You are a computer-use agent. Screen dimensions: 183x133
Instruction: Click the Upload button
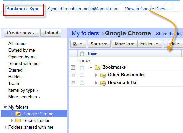[51, 33]
